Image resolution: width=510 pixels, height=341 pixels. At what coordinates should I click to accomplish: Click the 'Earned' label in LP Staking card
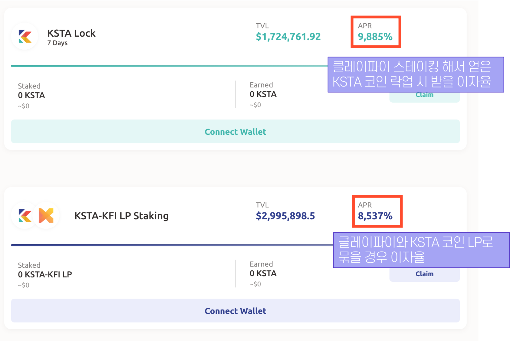261,264
